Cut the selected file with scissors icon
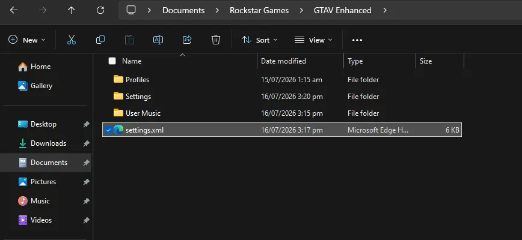Screen dimensions: 522x240 click(72, 40)
